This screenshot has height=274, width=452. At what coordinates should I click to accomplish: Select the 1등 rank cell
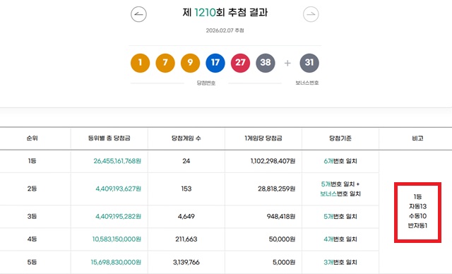click(32, 161)
